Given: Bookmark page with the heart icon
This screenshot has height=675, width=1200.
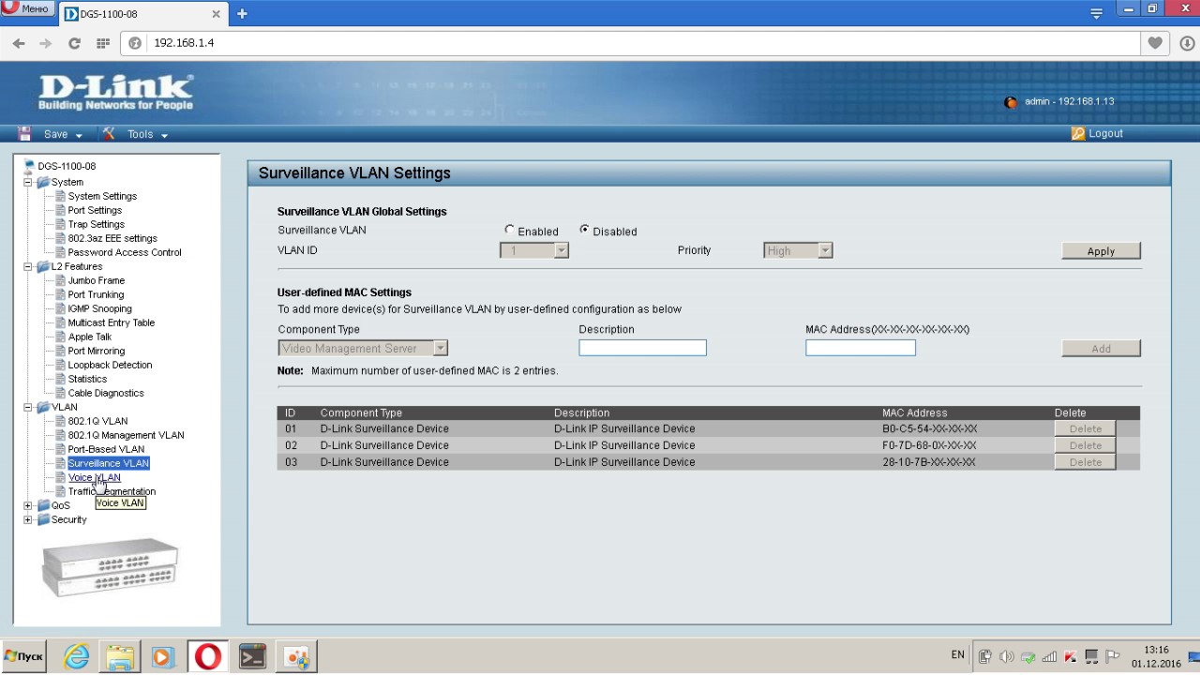Looking at the screenshot, I should (x=1155, y=43).
